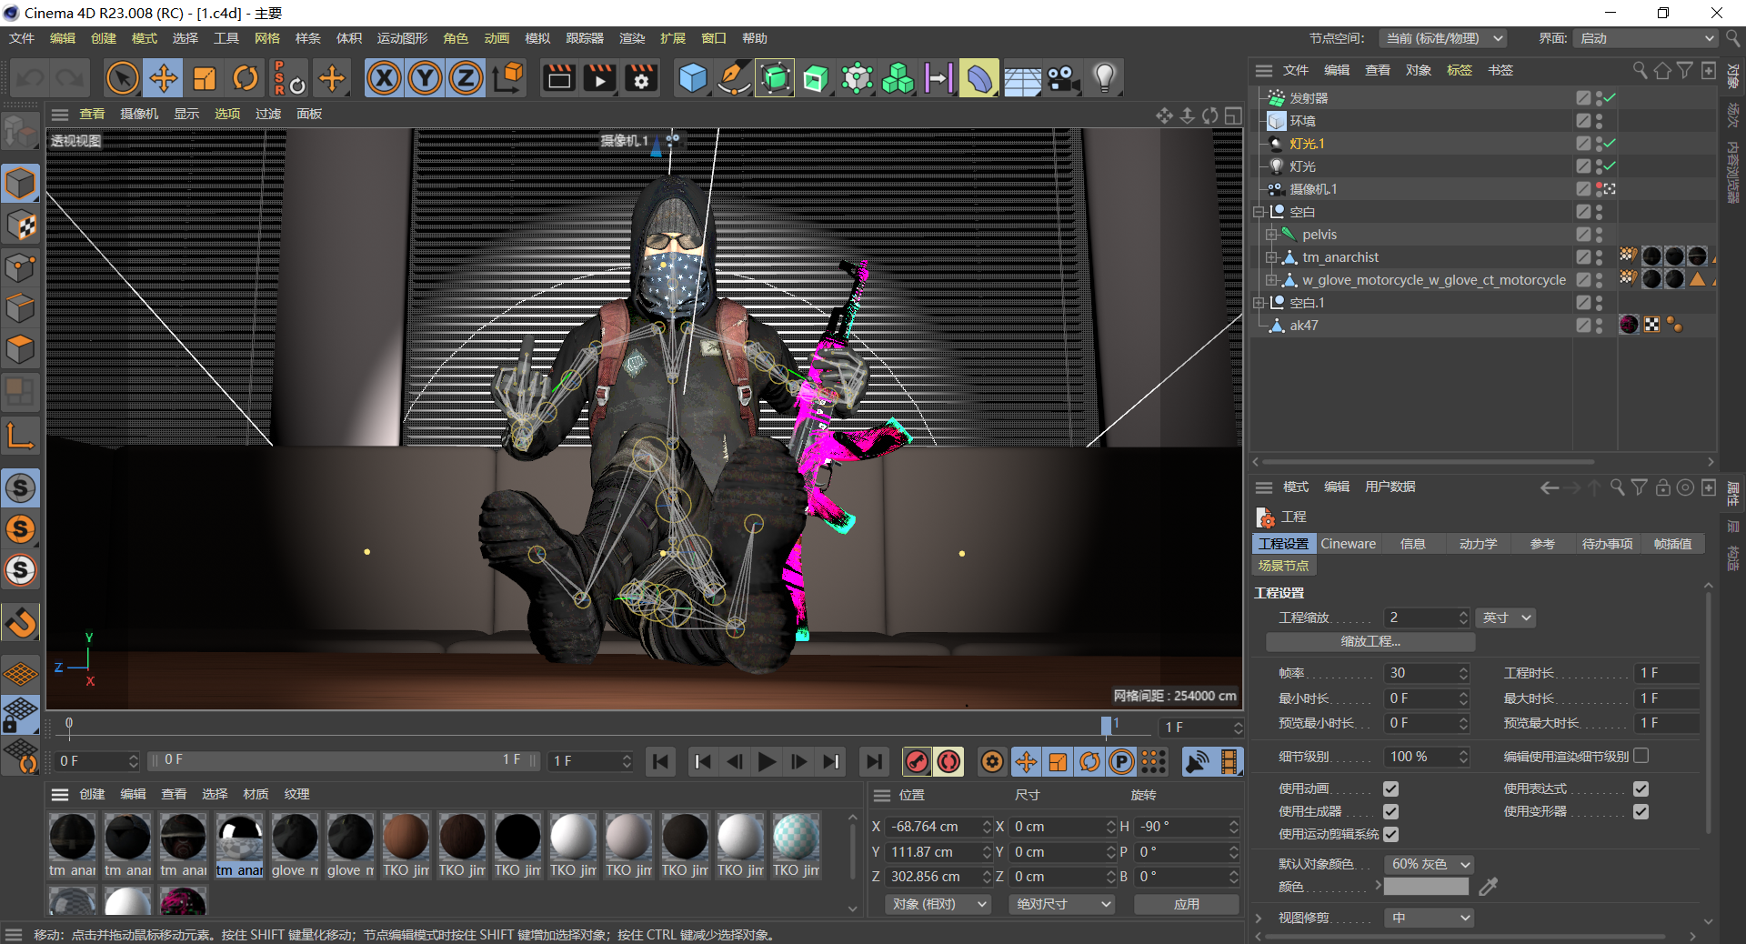The height and width of the screenshot is (944, 1746).
Task: Select the Rotate tool
Action: pos(246,78)
